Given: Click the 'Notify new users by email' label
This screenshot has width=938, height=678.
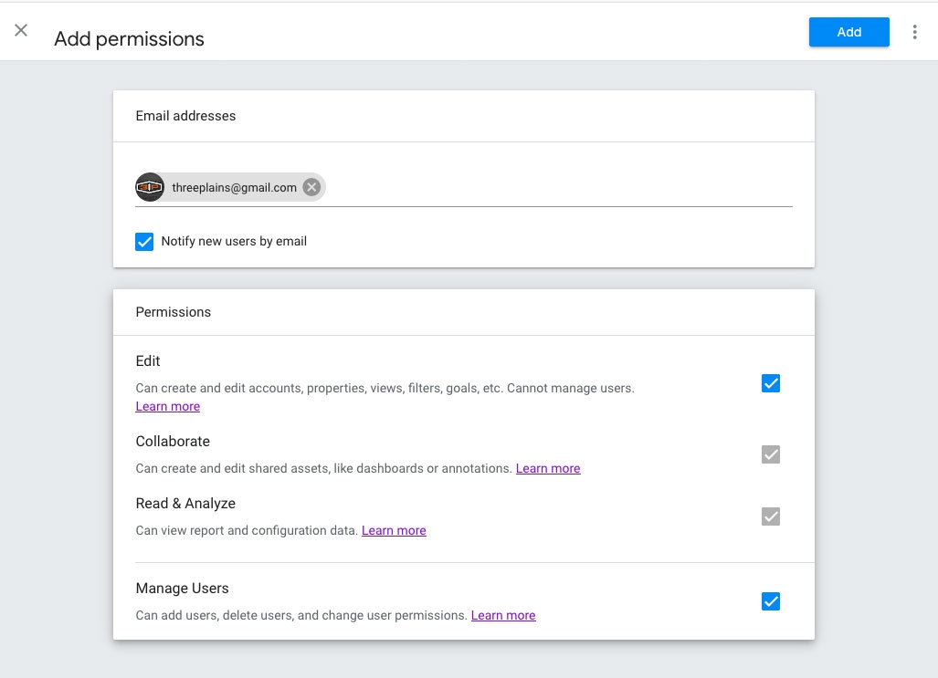Looking at the screenshot, I should pos(234,242).
